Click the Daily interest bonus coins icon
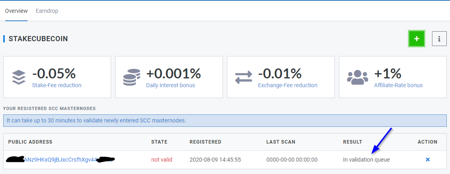Image resolution: width=450 pixels, height=174 pixels. pos(131,77)
